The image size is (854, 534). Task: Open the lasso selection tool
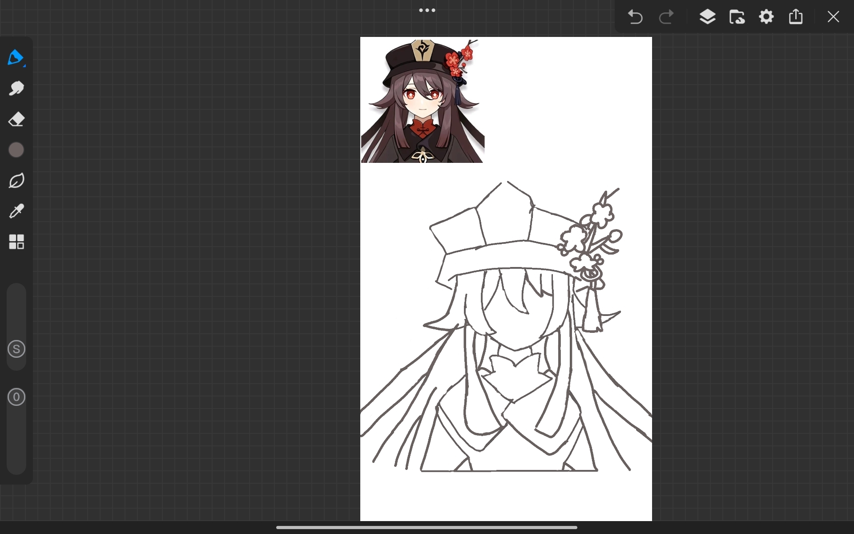click(16, 181)
